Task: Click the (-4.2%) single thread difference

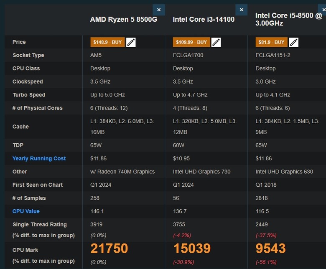Action: click(x=182, y=235)
